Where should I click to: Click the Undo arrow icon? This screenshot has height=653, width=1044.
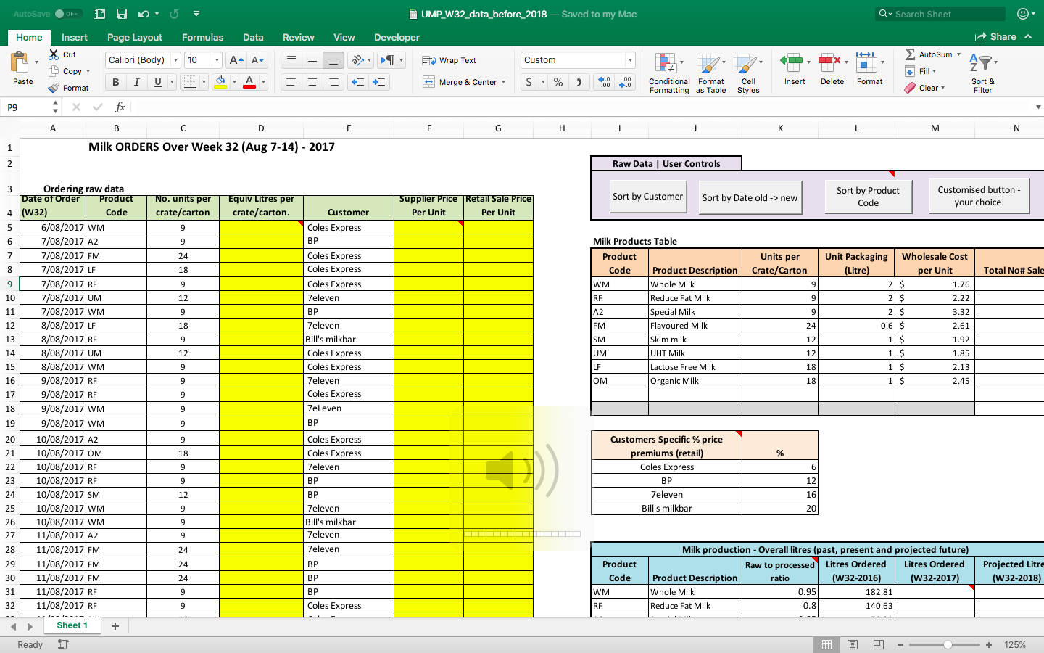[144, 14]
